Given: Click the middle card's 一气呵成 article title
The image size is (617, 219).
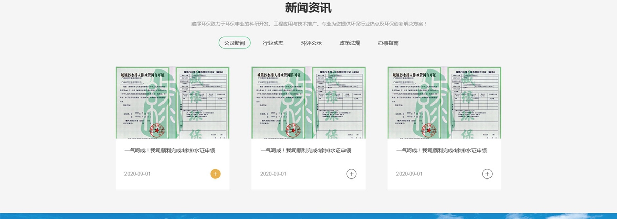Looking at the screenshot, I should pos(305,151).
